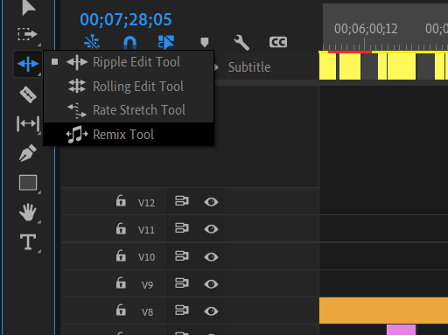Select the Type tool
This screenshot has height=335, width=448.
coord(28,242)
